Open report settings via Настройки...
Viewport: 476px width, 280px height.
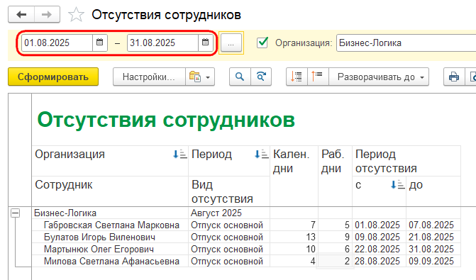pyautogui.click(x=149, y=77)
